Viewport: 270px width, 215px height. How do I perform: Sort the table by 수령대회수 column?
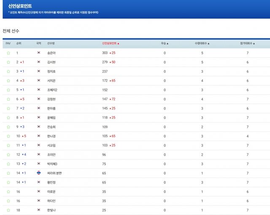click(202, 43)
